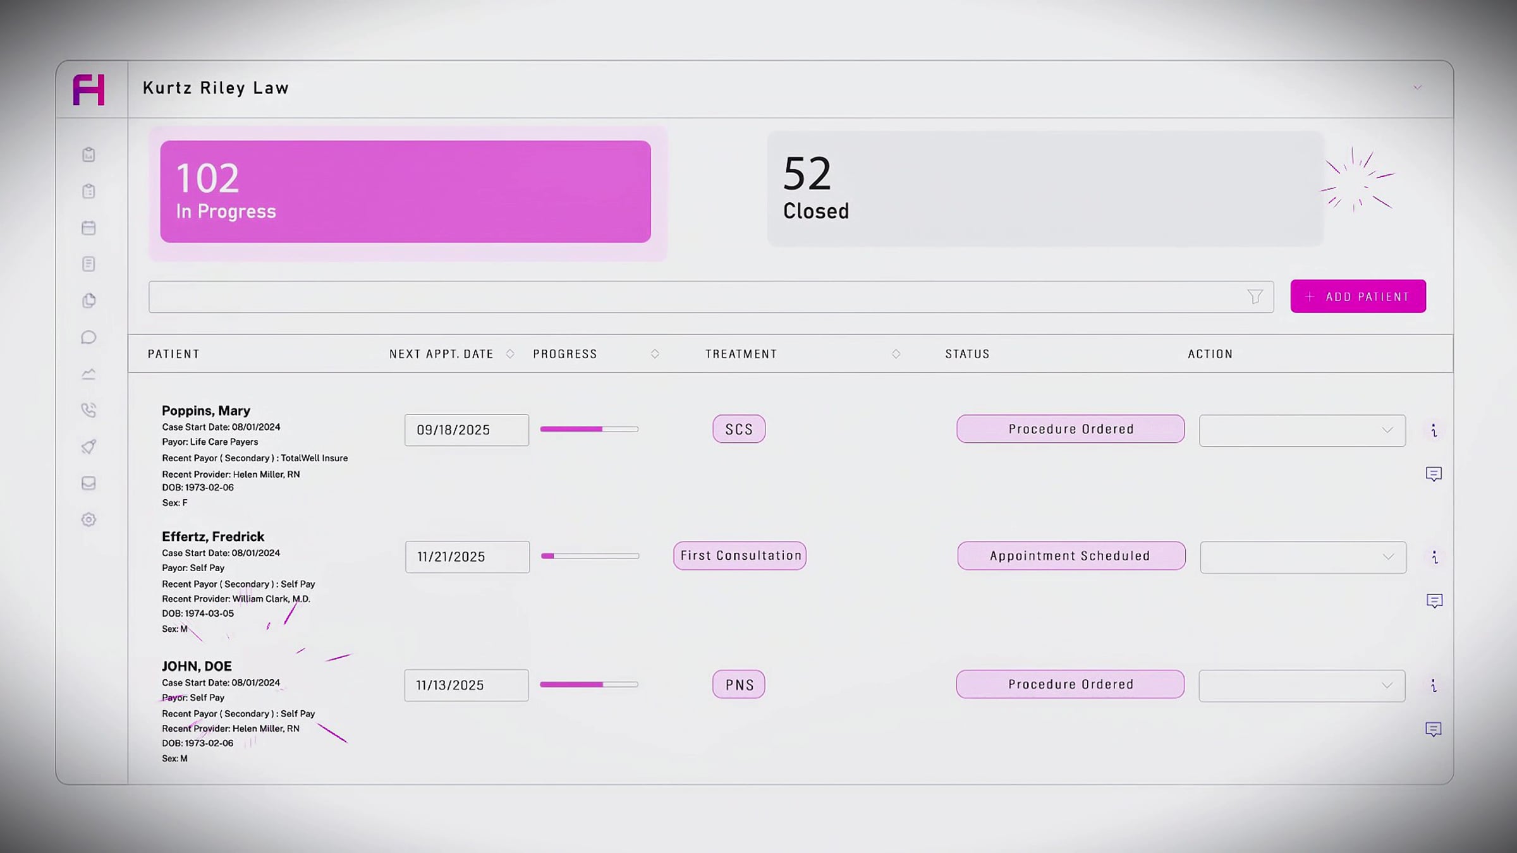The image size is (1517, 853).
Task: Select the 102 In Progress tab
Action: pyautogui.click(x=405, y=191)
